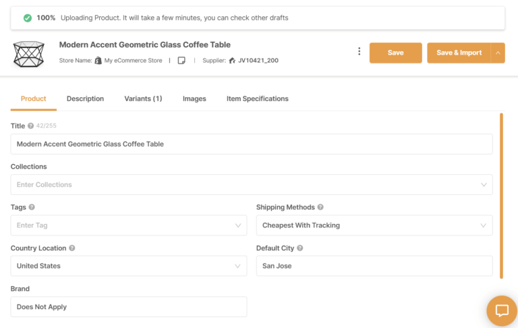The height and width of the screenshot is (328, 518).
Task: Click the Default City field with San Jose
Action: pyautogui.click(x=374, y=266)
